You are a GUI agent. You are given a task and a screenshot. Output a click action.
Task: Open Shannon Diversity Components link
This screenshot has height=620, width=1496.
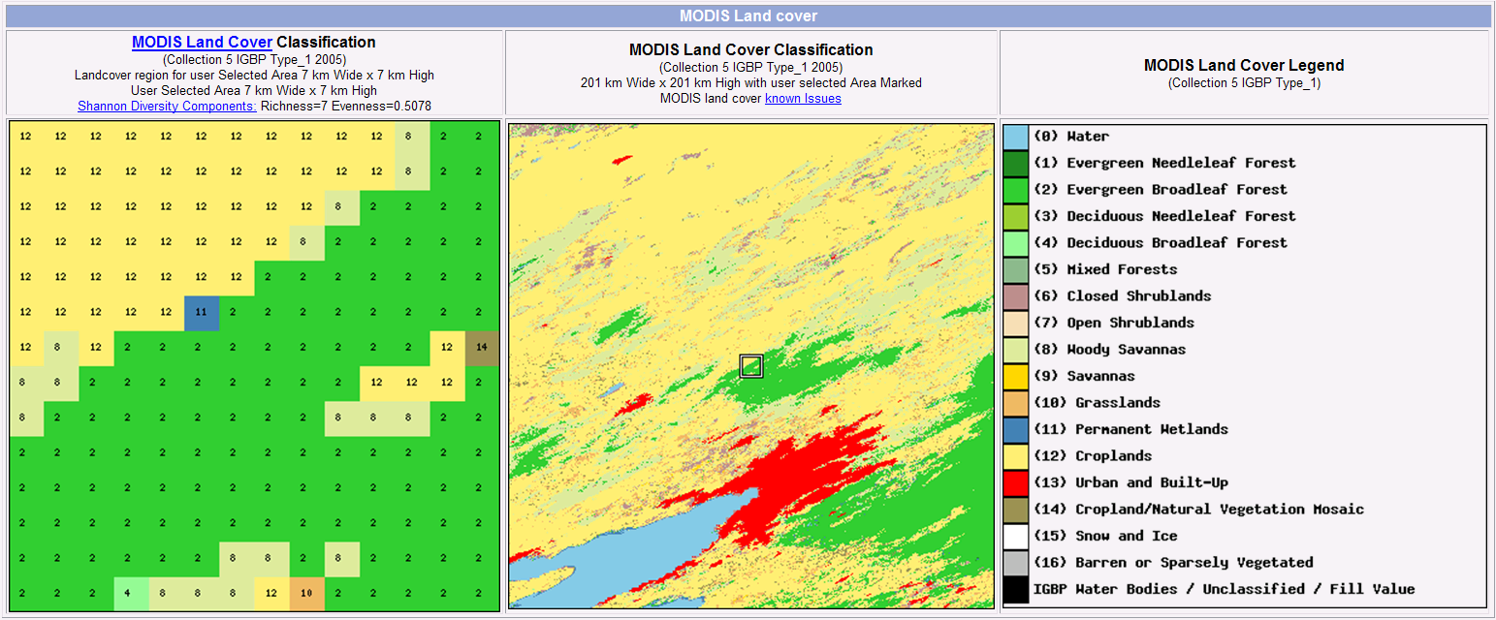click(x=167, y=106)
